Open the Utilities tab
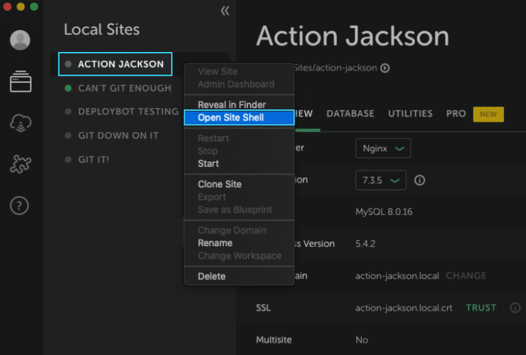 [410, 114]
